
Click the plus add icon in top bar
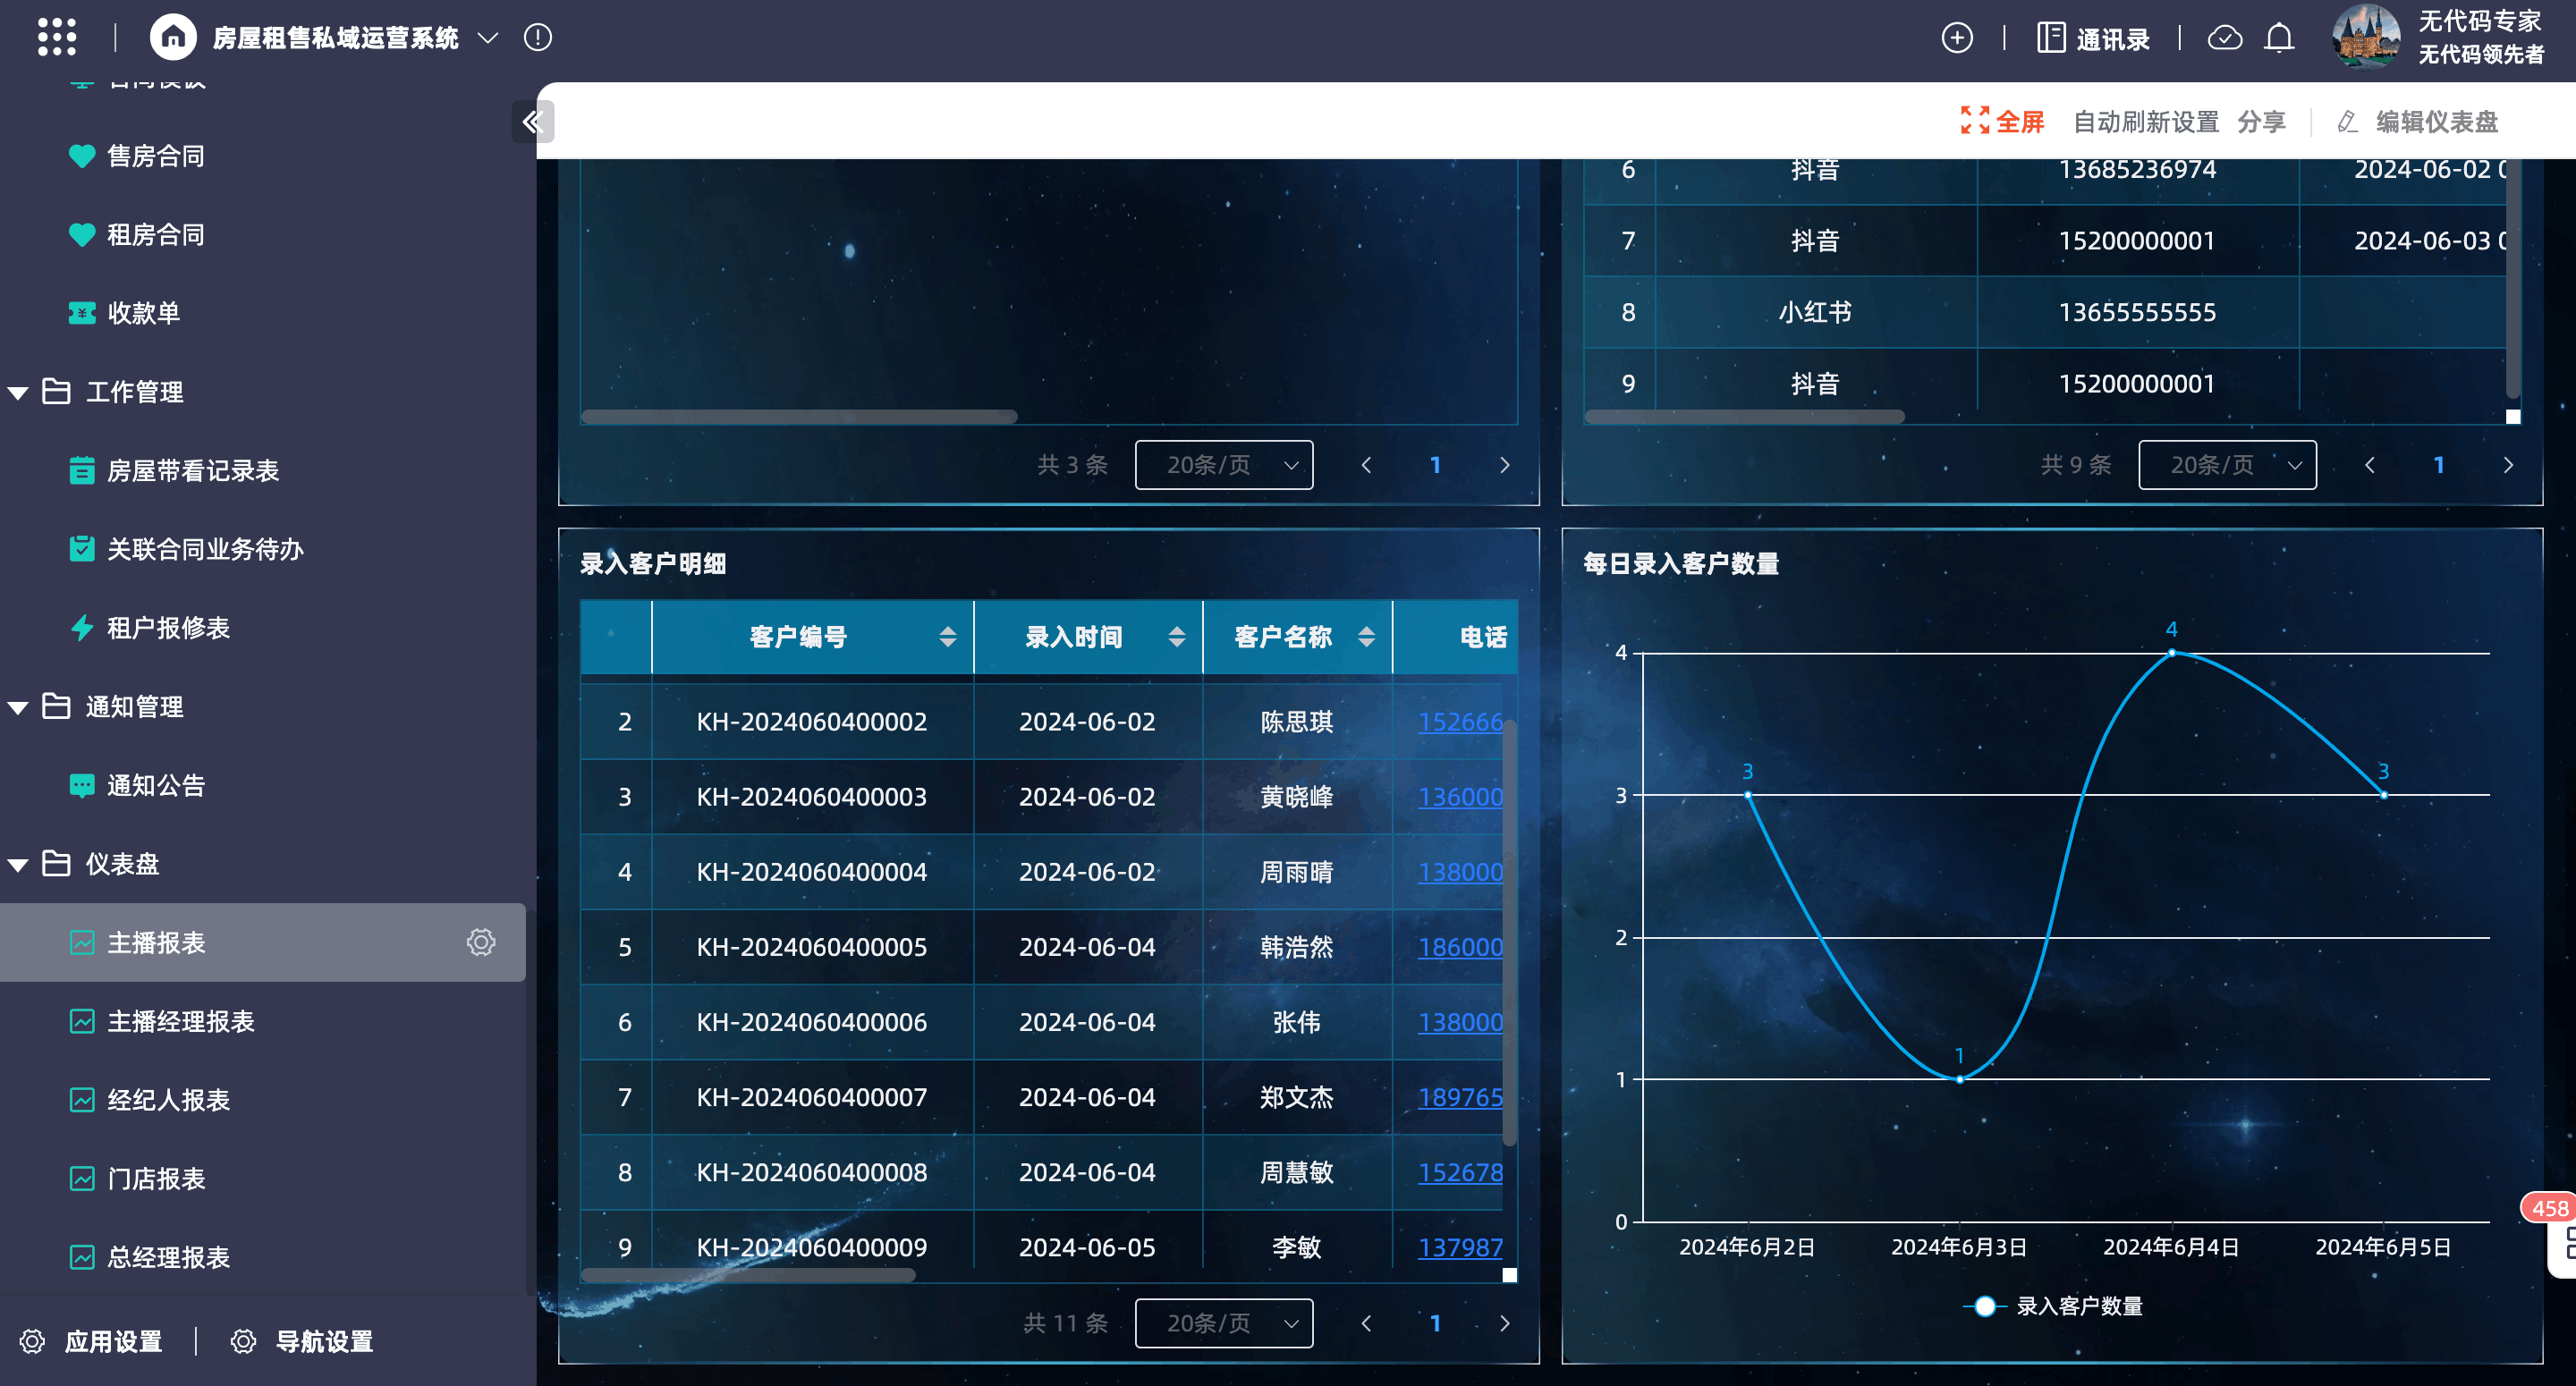coord(1956,38)
